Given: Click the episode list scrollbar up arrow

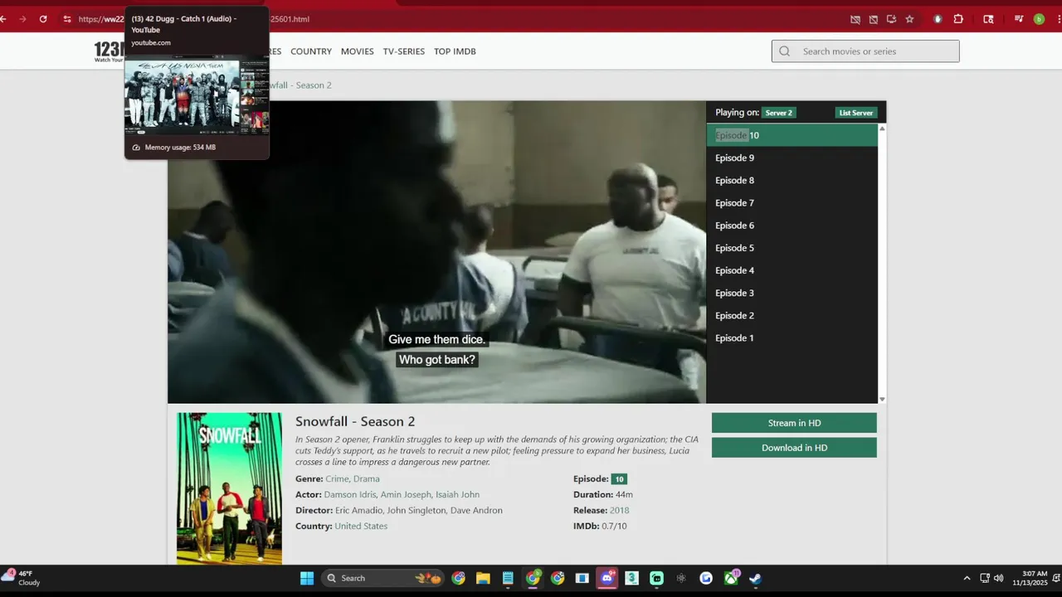Looking at the screenshot, I should [x=882, y=129].
